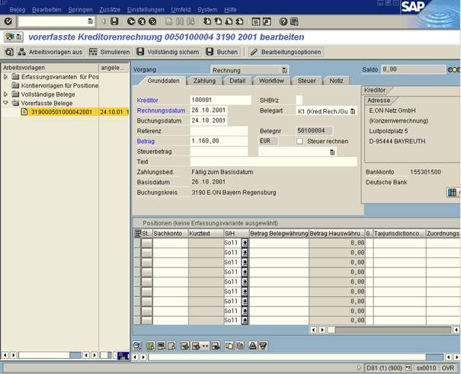Screen dimensions: 461x374
Task: Expand the Vollständige Belege folder
Action: pos(5,94)
